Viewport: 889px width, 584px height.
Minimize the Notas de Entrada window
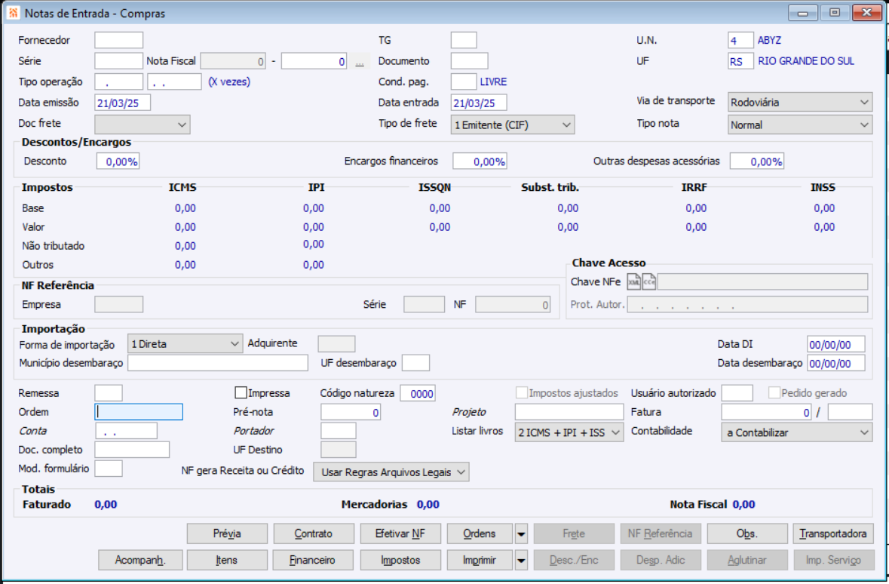(x=804, y=13)
